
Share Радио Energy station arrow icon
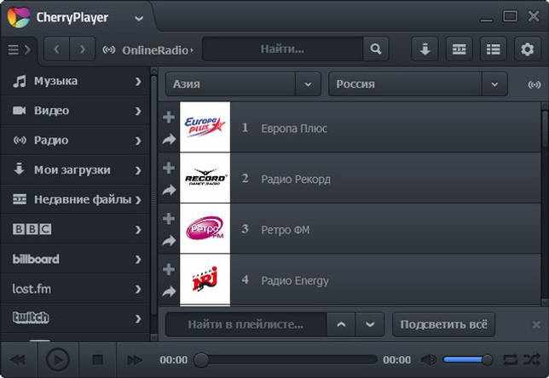coord(169,291)
